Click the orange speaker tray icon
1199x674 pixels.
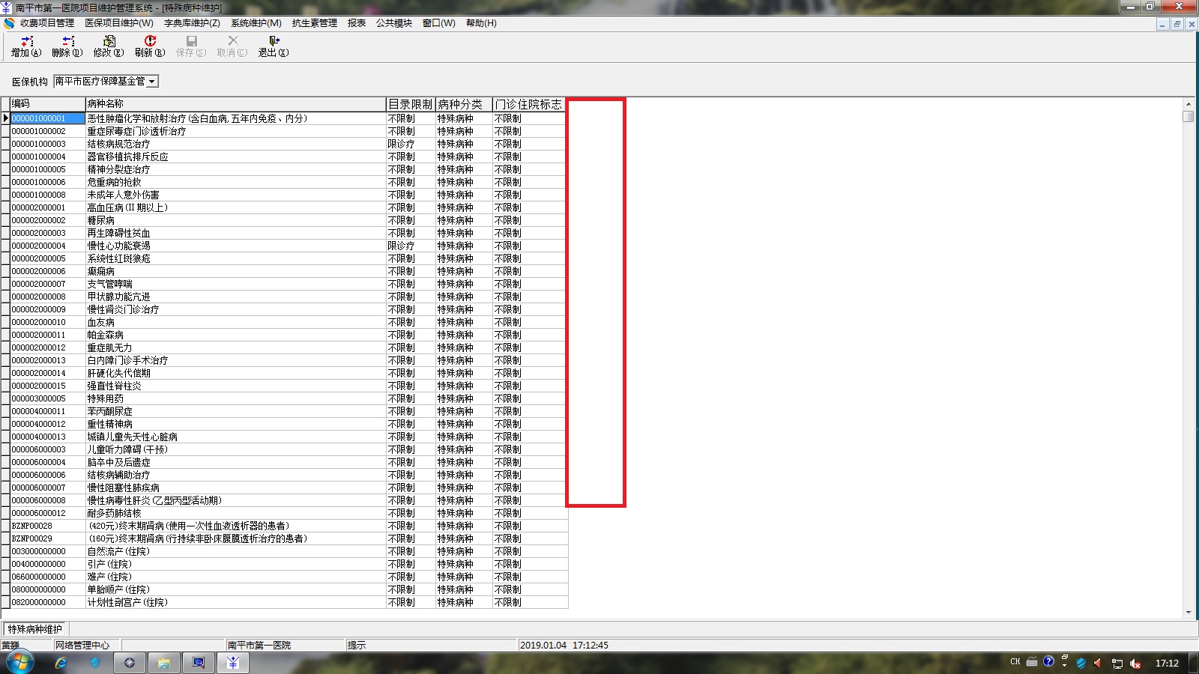coord(1098,663)
